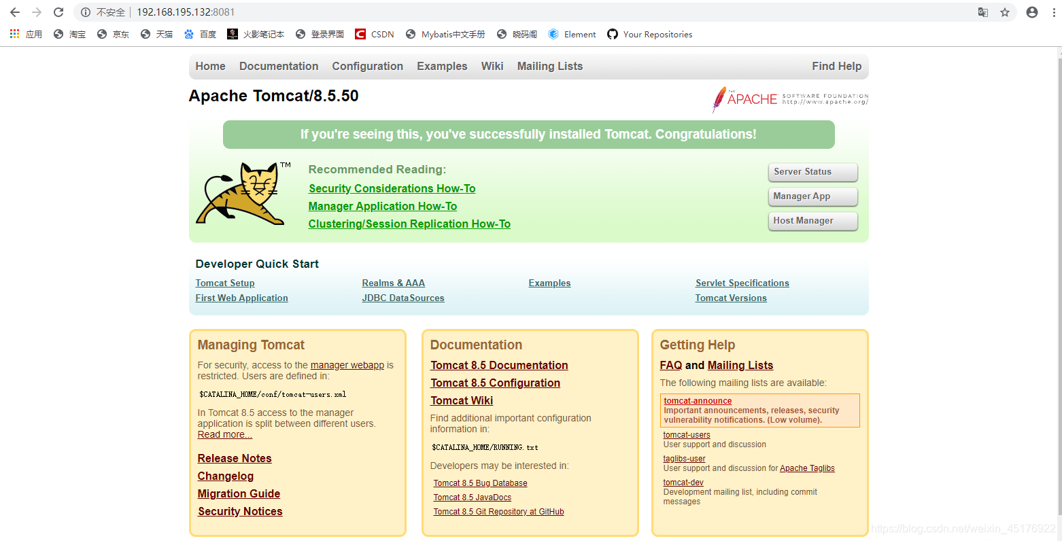
Task: Open the 天猫 bookmark
Action: (156, 34)
